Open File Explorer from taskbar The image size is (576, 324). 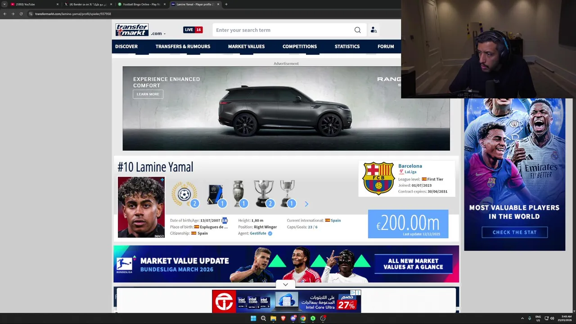pyautogui.click(x=273, y=318)
